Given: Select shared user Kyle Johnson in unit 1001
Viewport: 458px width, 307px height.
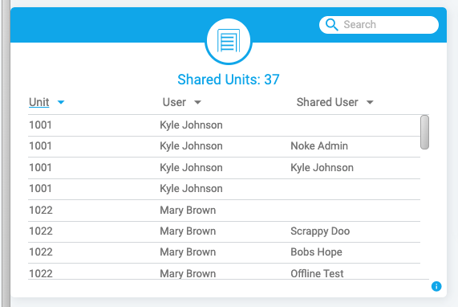Looking at the screenshot, I should pyautogui.click(x=322, y=168).
